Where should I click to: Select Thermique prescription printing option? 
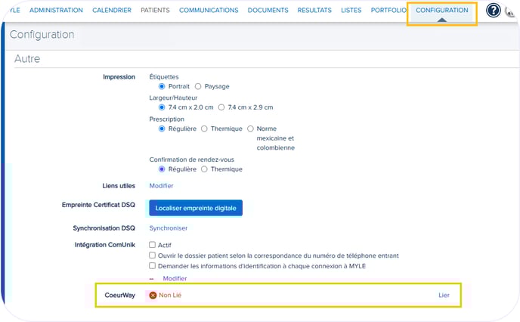click(x=204, y=128)
